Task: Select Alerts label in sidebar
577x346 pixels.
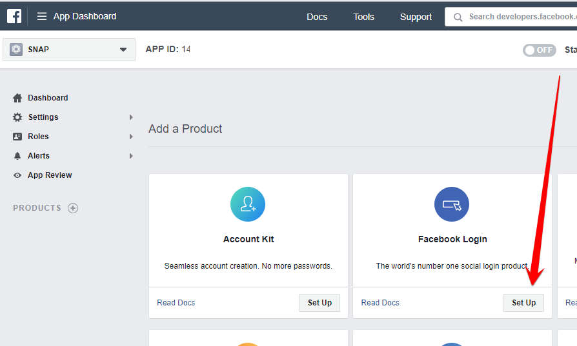Action: [39, 156]
